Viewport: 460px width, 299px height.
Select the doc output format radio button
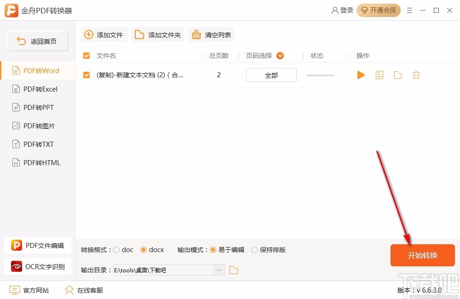coord(117,250)
